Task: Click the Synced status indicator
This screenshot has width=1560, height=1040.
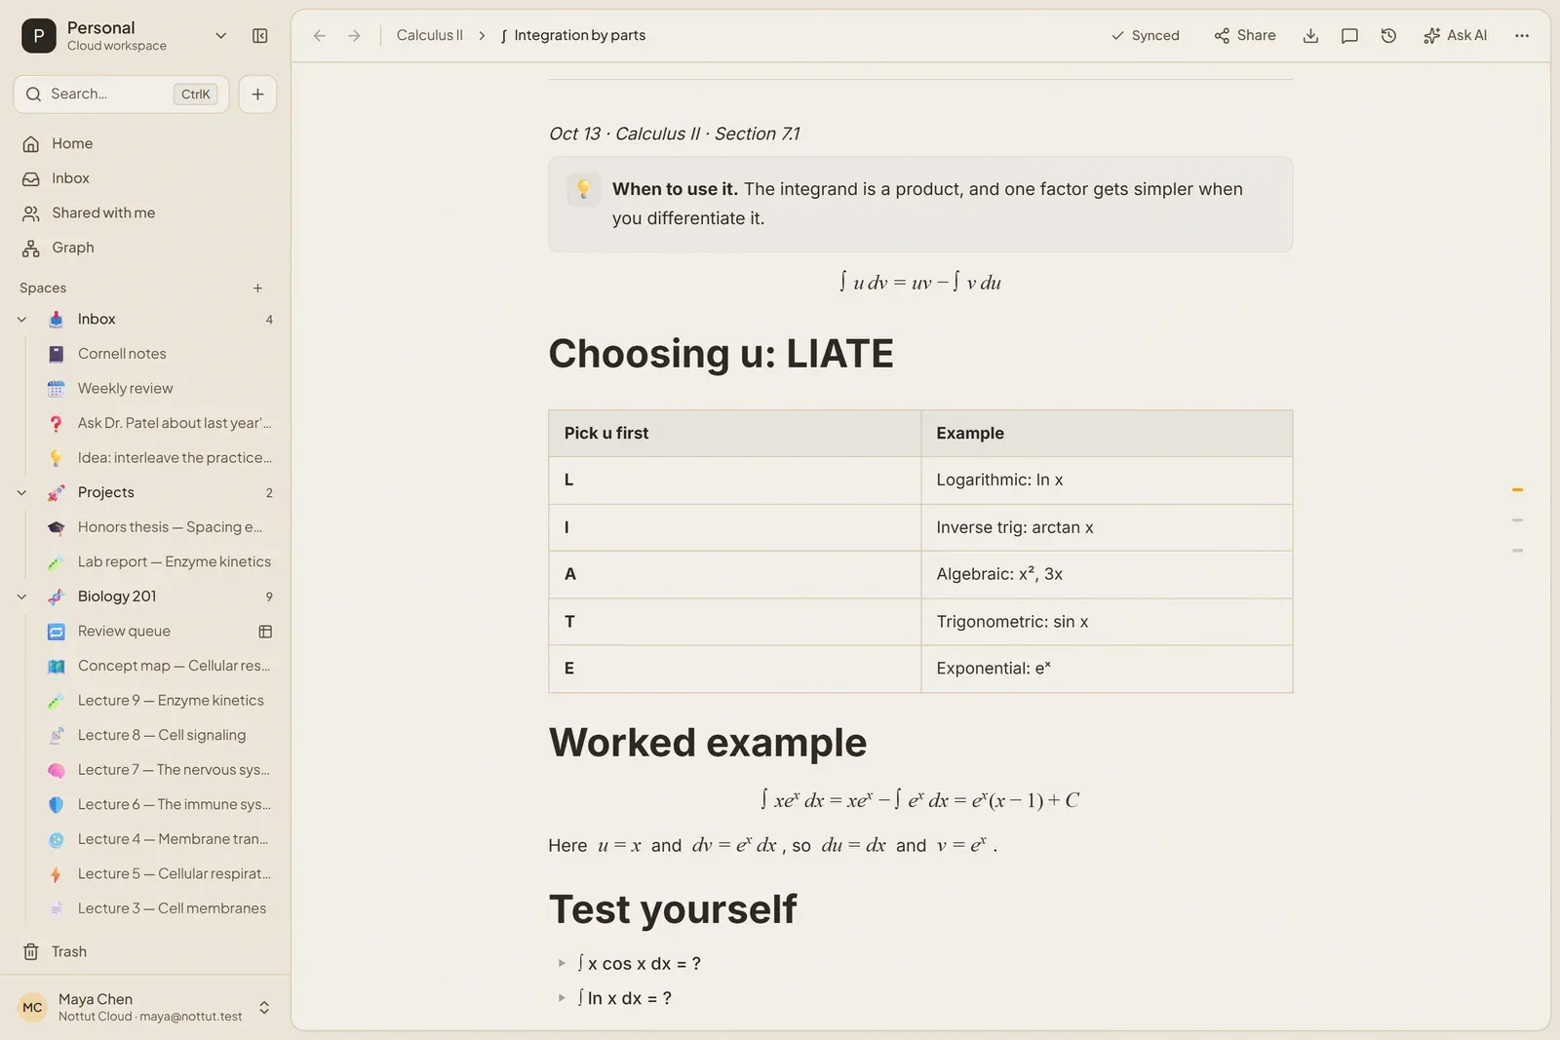Action: click(x=1145, y=36)
